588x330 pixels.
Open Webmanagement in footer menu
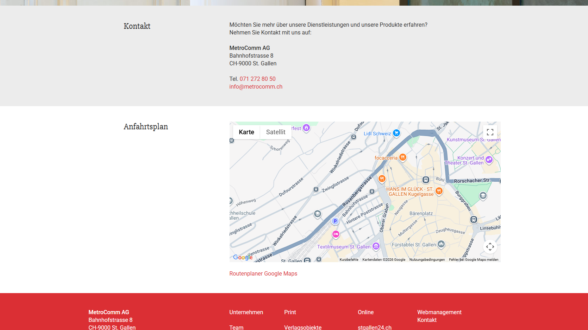(x=439, y=312)
